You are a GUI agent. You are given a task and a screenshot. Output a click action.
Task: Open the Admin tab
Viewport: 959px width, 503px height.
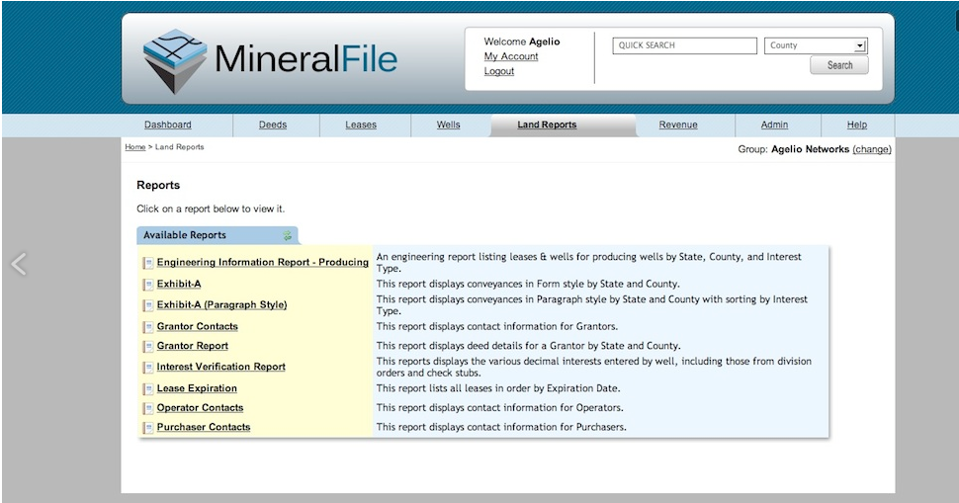coord(774,125)
